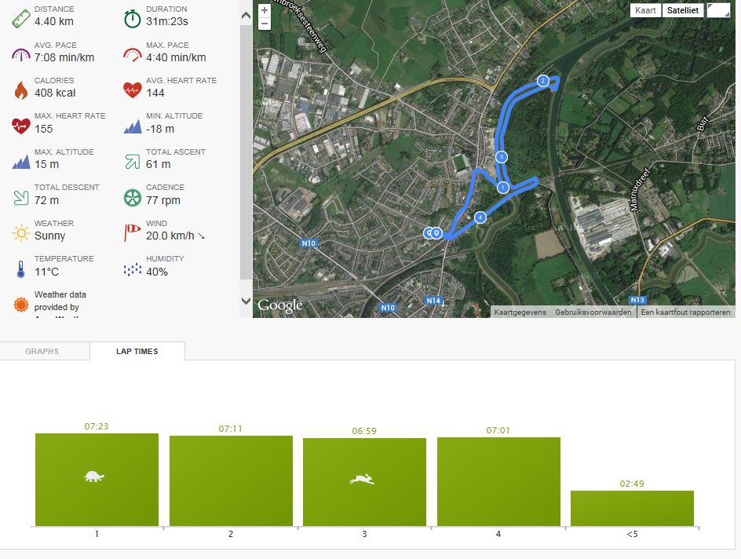
Task: Click the wind windsock icon
Action: pyautogui.click(x=133, y=232)
